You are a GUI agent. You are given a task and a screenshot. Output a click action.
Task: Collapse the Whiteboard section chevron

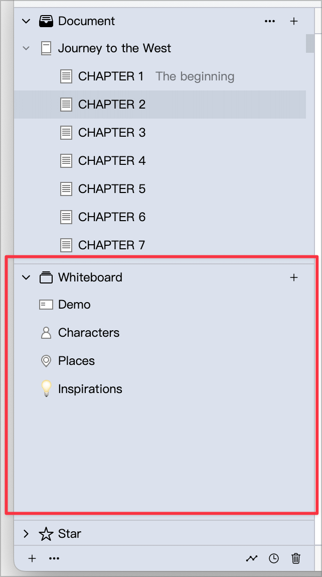click(x=26, y=277)
